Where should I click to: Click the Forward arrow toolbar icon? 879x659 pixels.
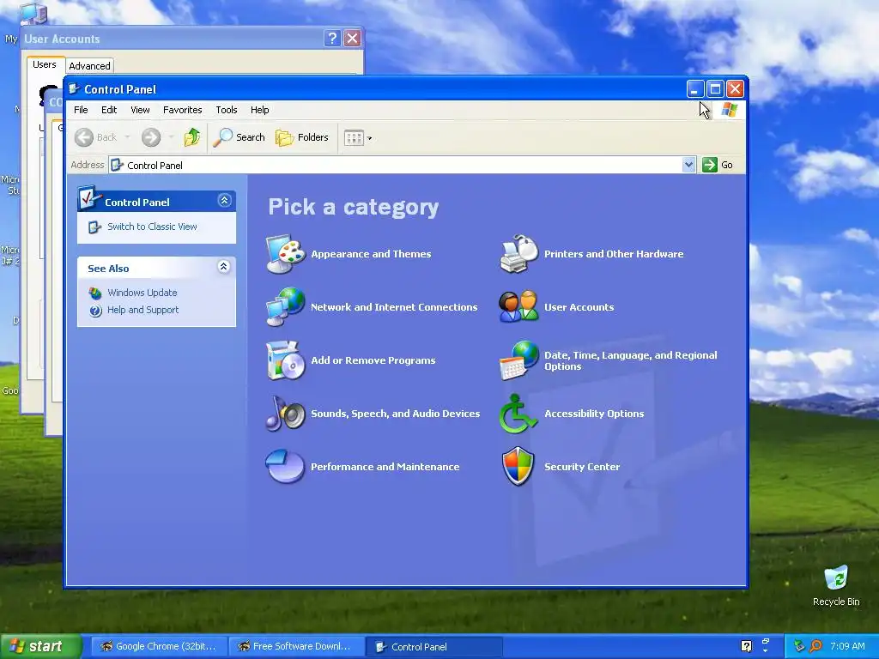151,137
